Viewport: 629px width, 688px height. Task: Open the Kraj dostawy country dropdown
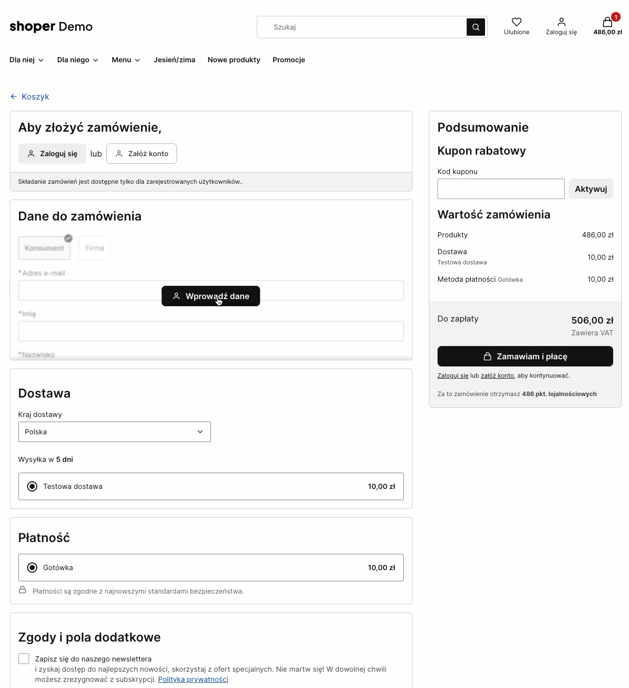point(114,432)
